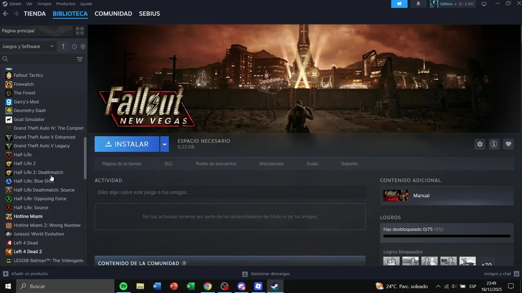The width and height of the screenshot is (522, 293).
Task: Show hidden system tray icons
Action: tap(438, 286)
